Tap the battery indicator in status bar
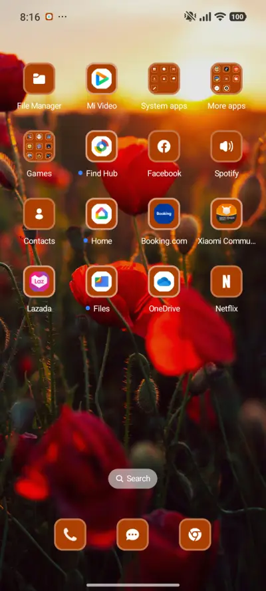The height and width of the screenshot is (591, 266). (x=238, y=17)
